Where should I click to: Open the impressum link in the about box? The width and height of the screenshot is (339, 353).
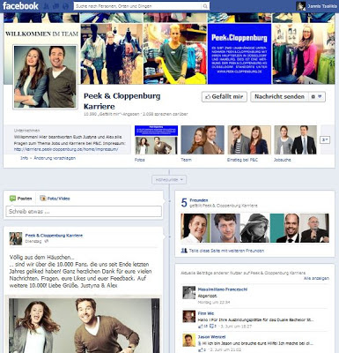click(66, 149)
